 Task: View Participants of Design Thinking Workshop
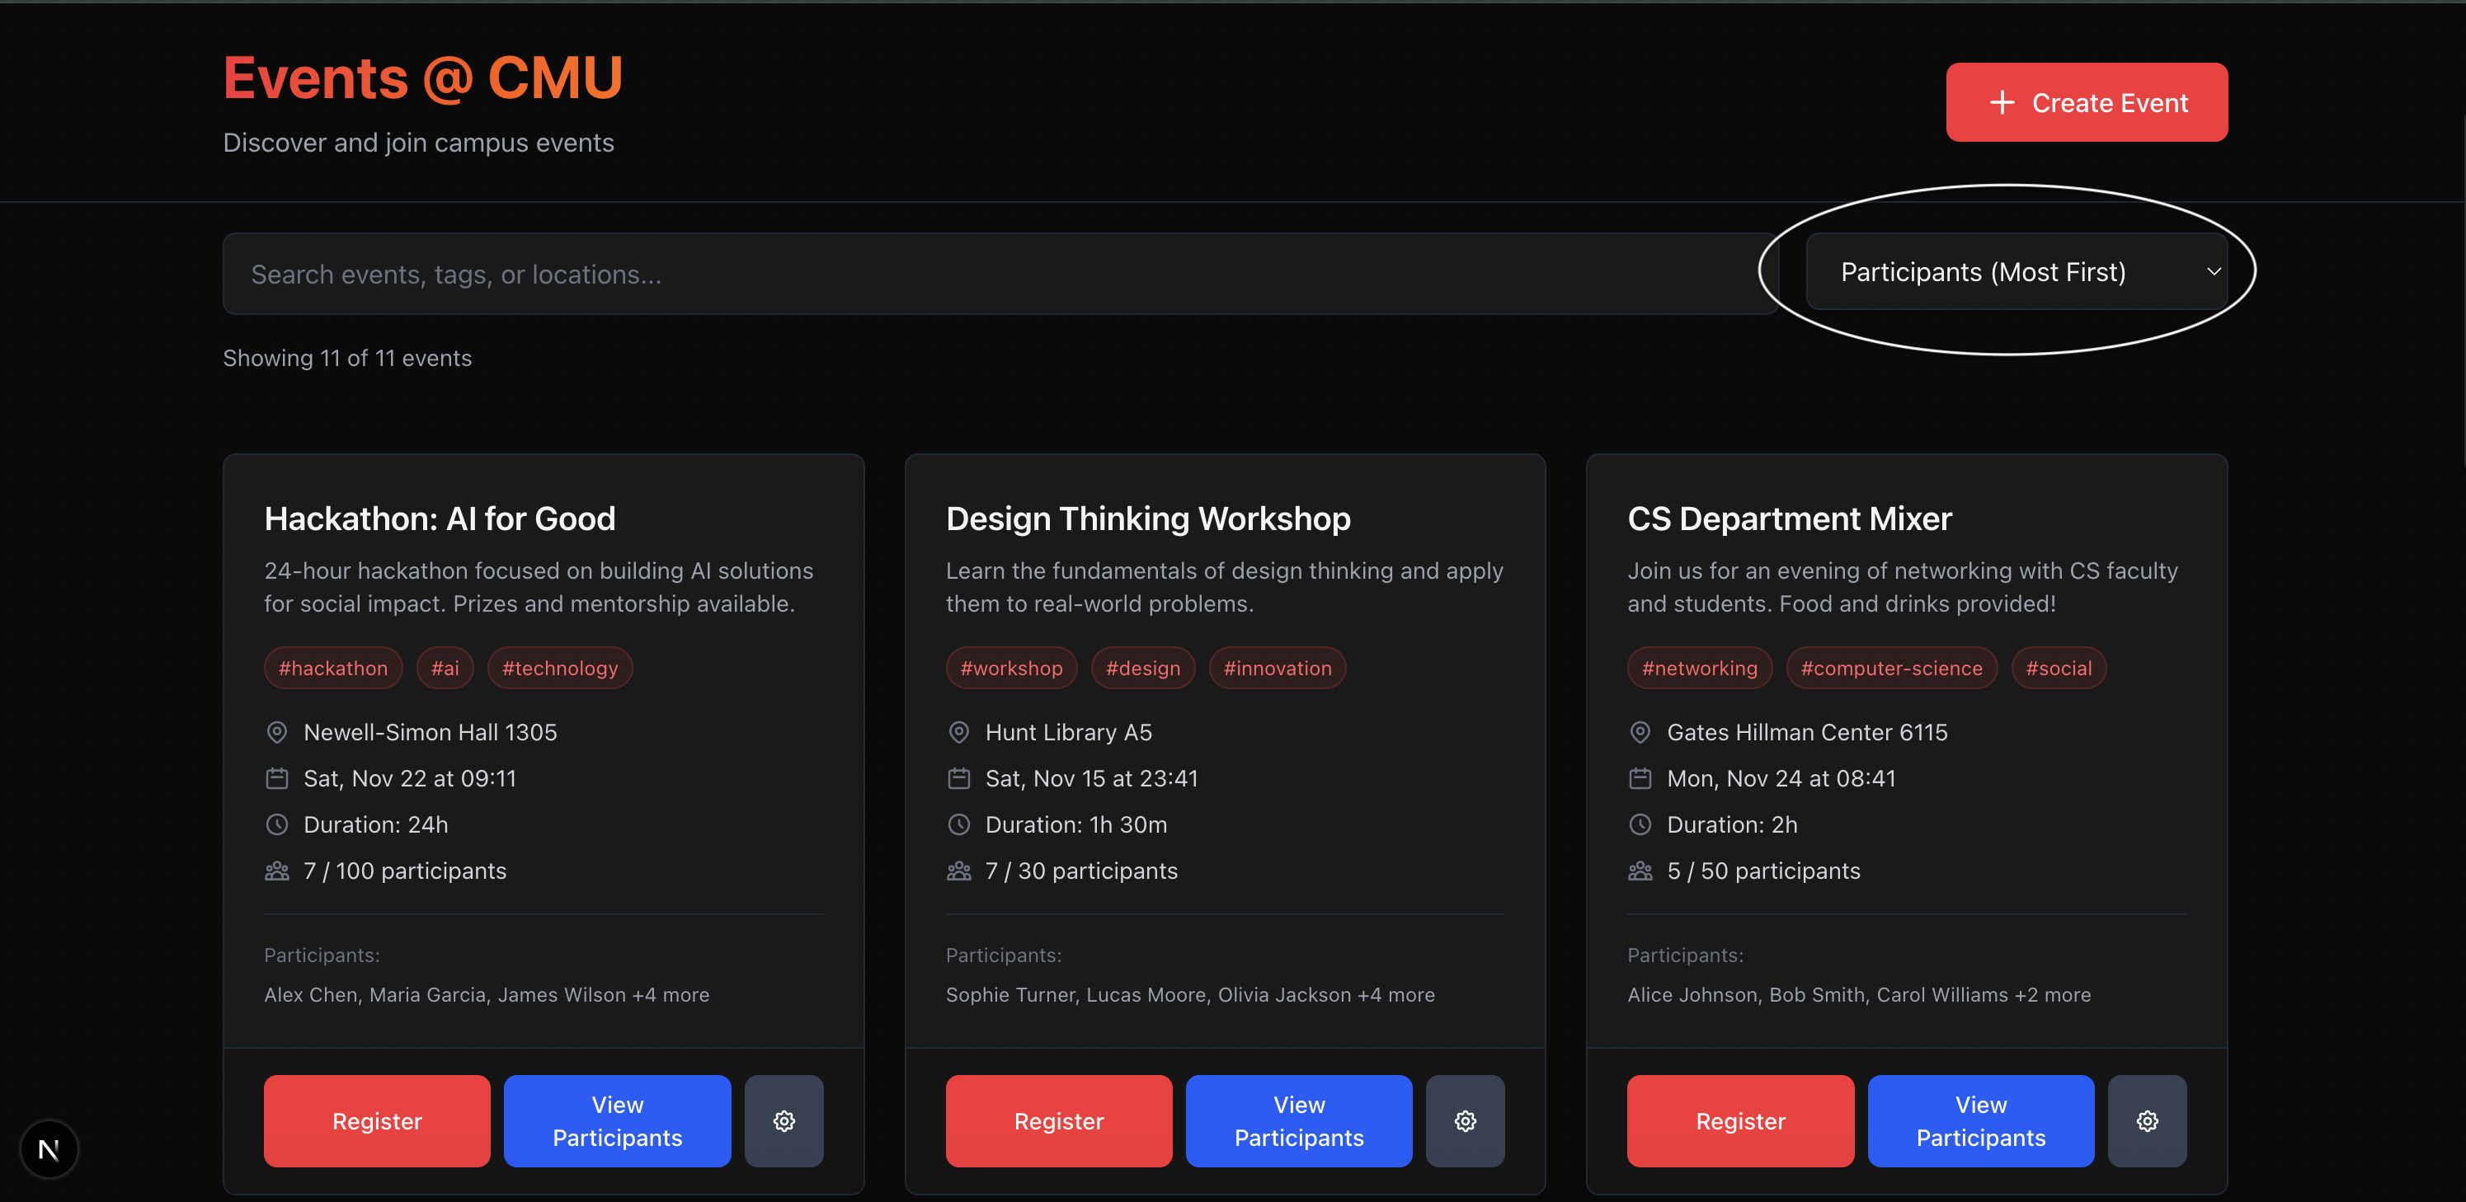point(1298,1120)
